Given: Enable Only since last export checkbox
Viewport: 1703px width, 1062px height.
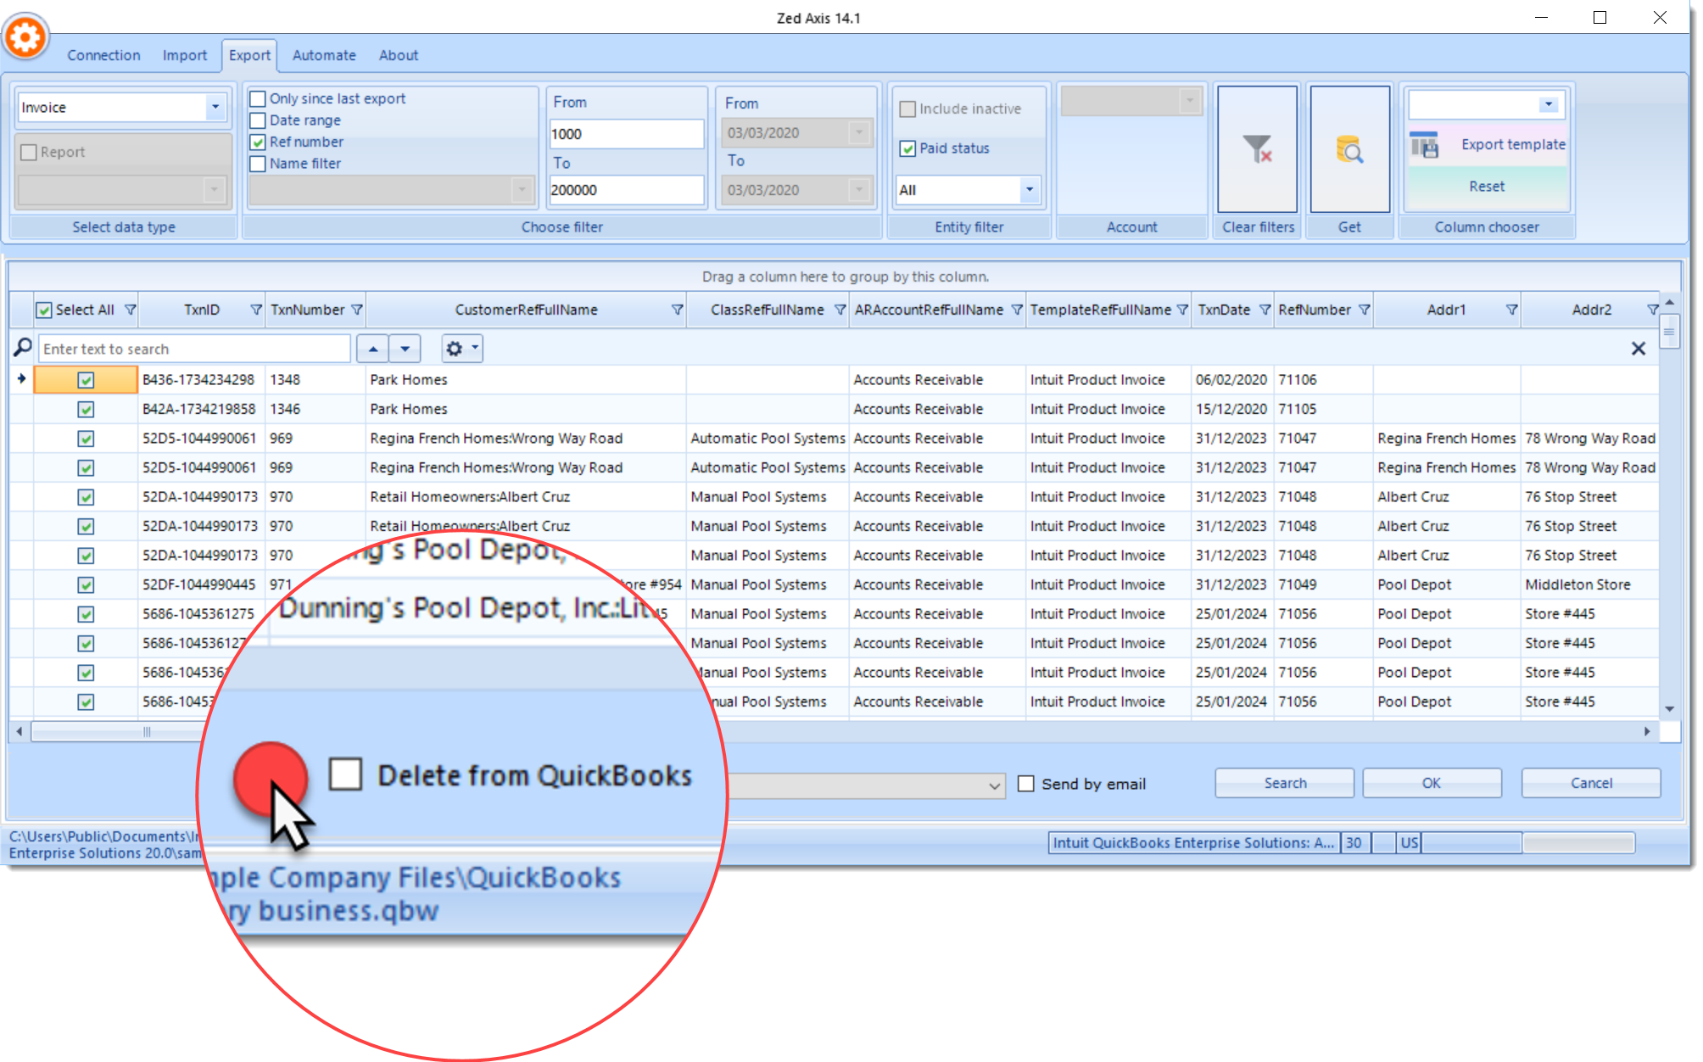Looking at the screenshot, I should click(x=259, y=99).
